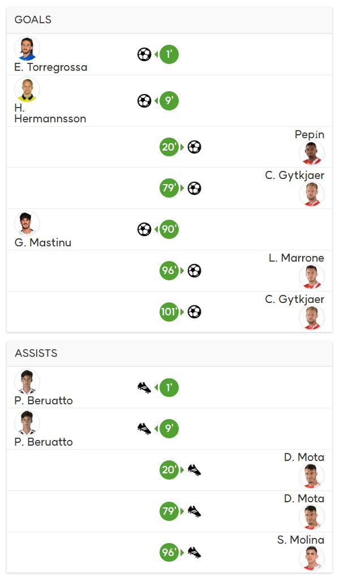
Task: Select the 79' minute badge in goals
Action: pos(169,188)
